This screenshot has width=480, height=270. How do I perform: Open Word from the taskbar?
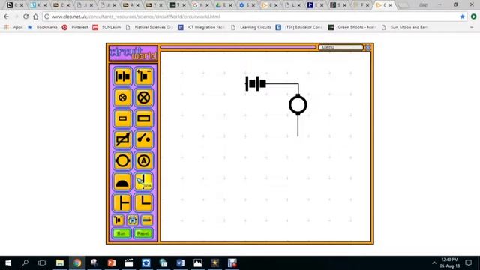point(180,262)
